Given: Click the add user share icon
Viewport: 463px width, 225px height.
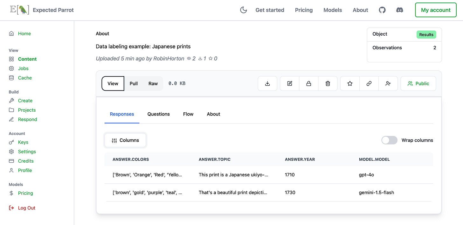Looking at the screenshot, I should click(388, 83).
